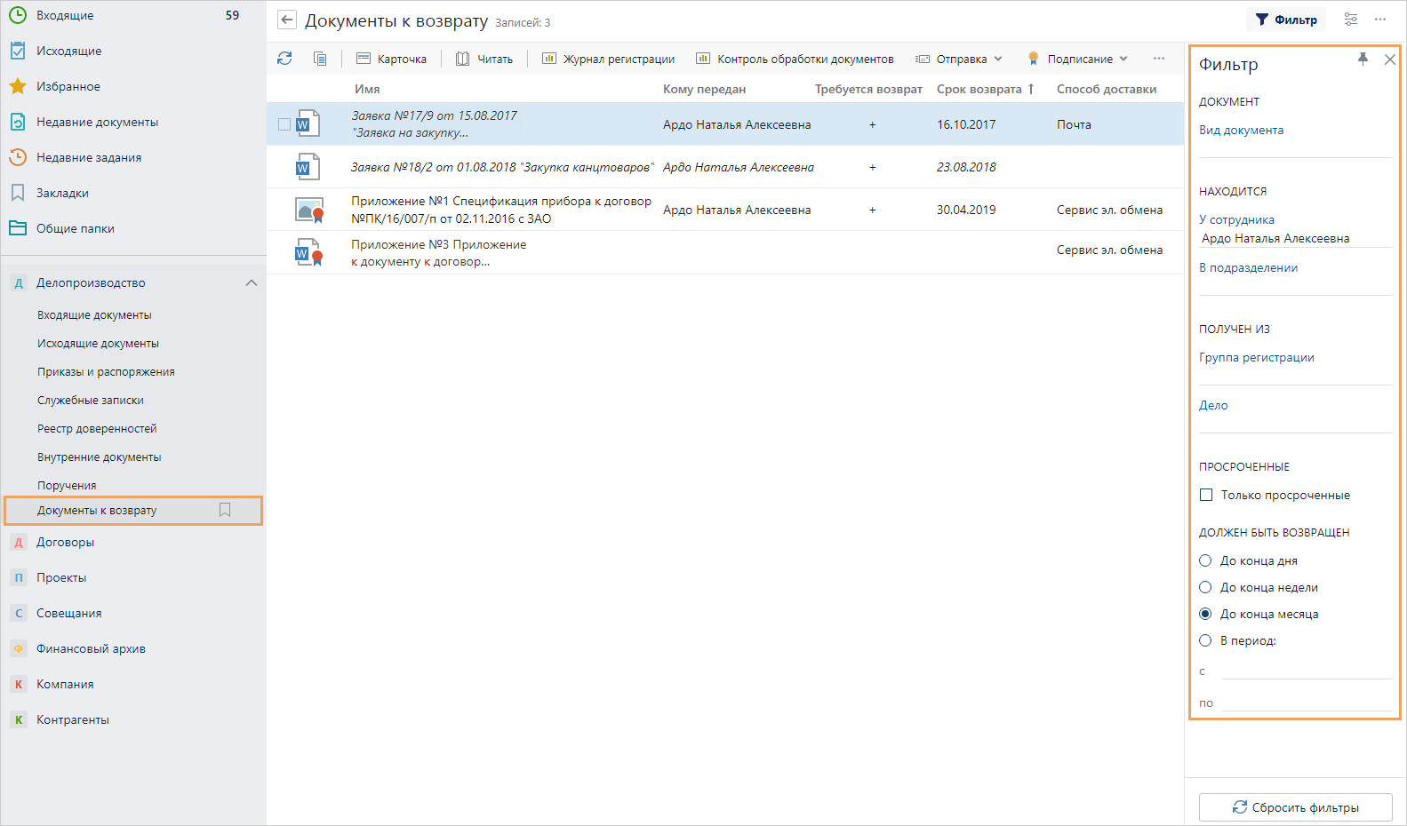This screenshot has height=826, width=1407.
Task: Tick checkbox for Заявка №17/9 row
Action: point(284,124)
